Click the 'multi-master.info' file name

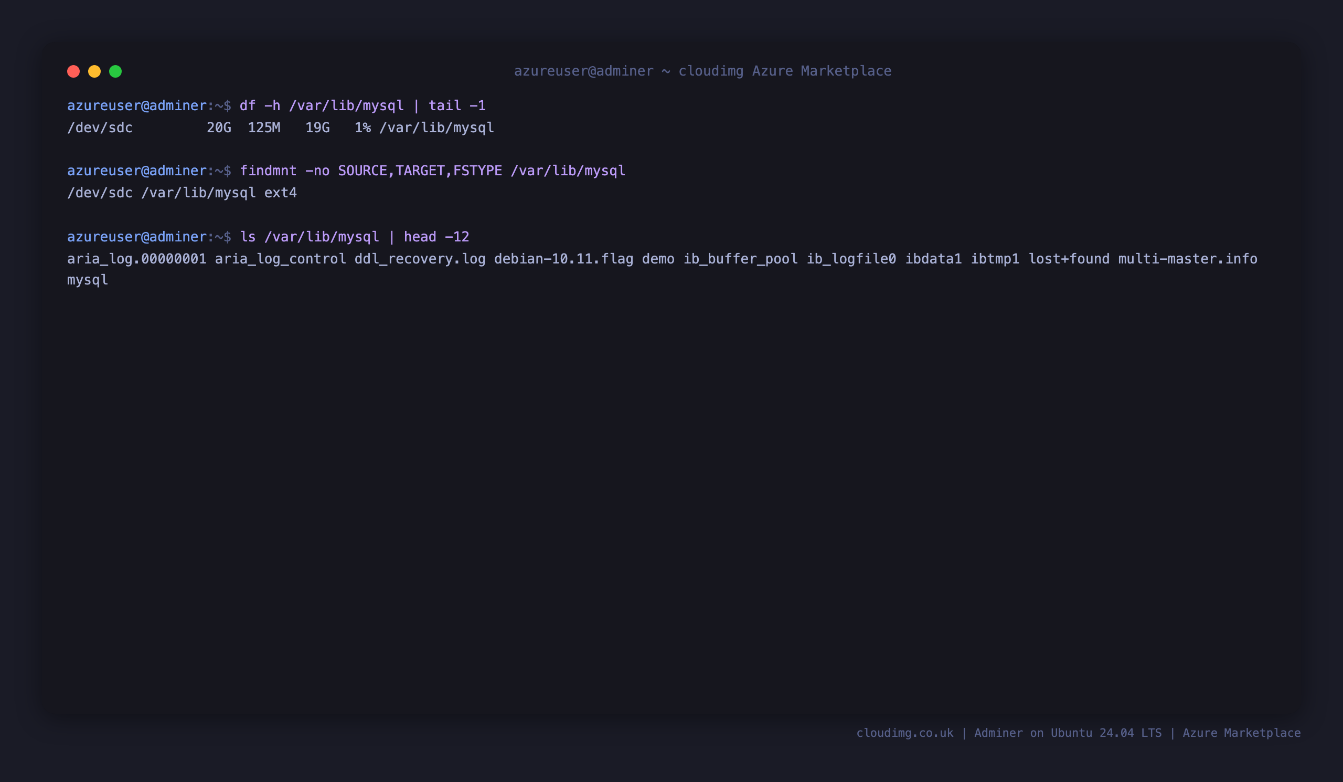pyautogui.click(x=1188, y=259)
